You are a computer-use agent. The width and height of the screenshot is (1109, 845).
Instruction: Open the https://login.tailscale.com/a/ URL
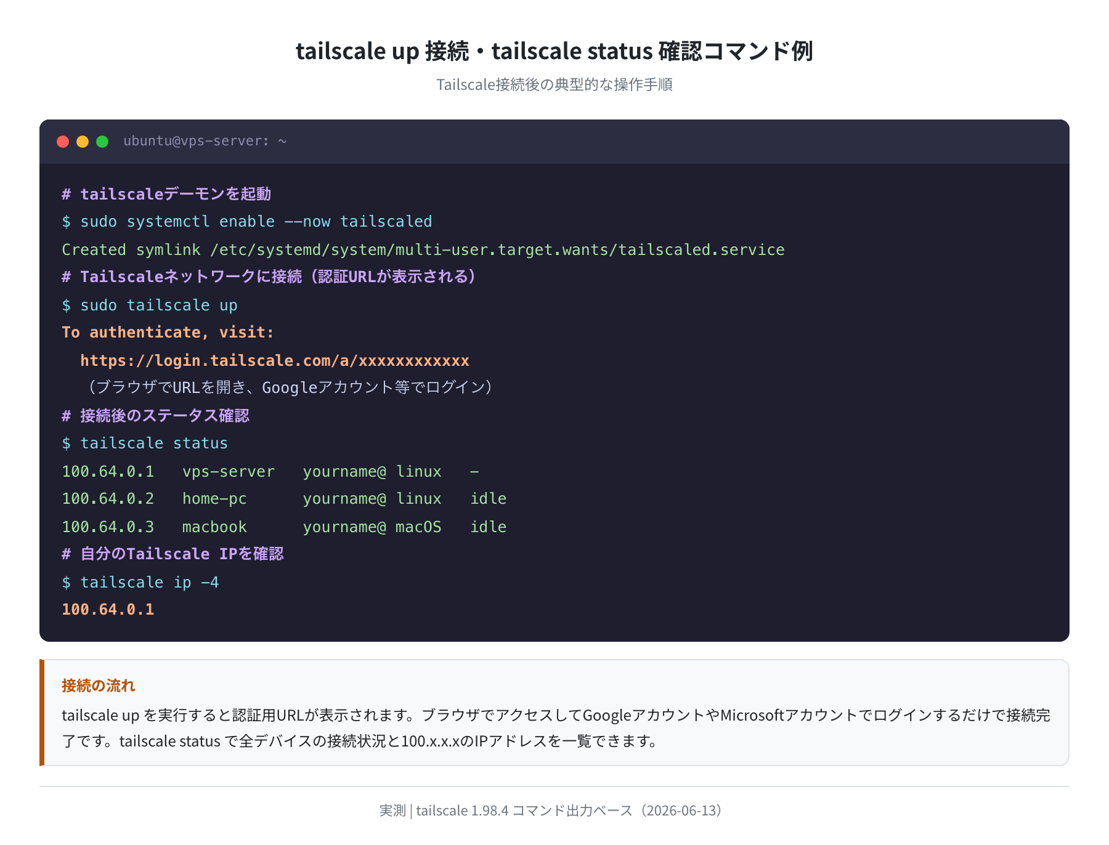click(275, 360)
